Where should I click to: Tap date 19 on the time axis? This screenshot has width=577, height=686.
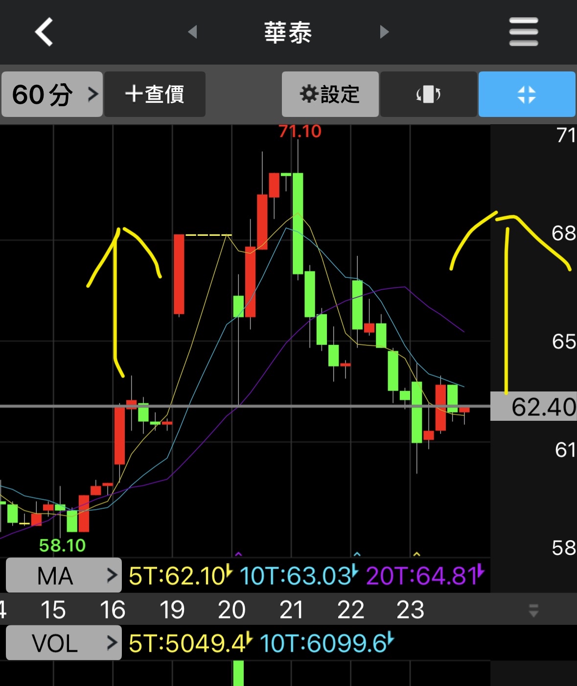(172, 610)
